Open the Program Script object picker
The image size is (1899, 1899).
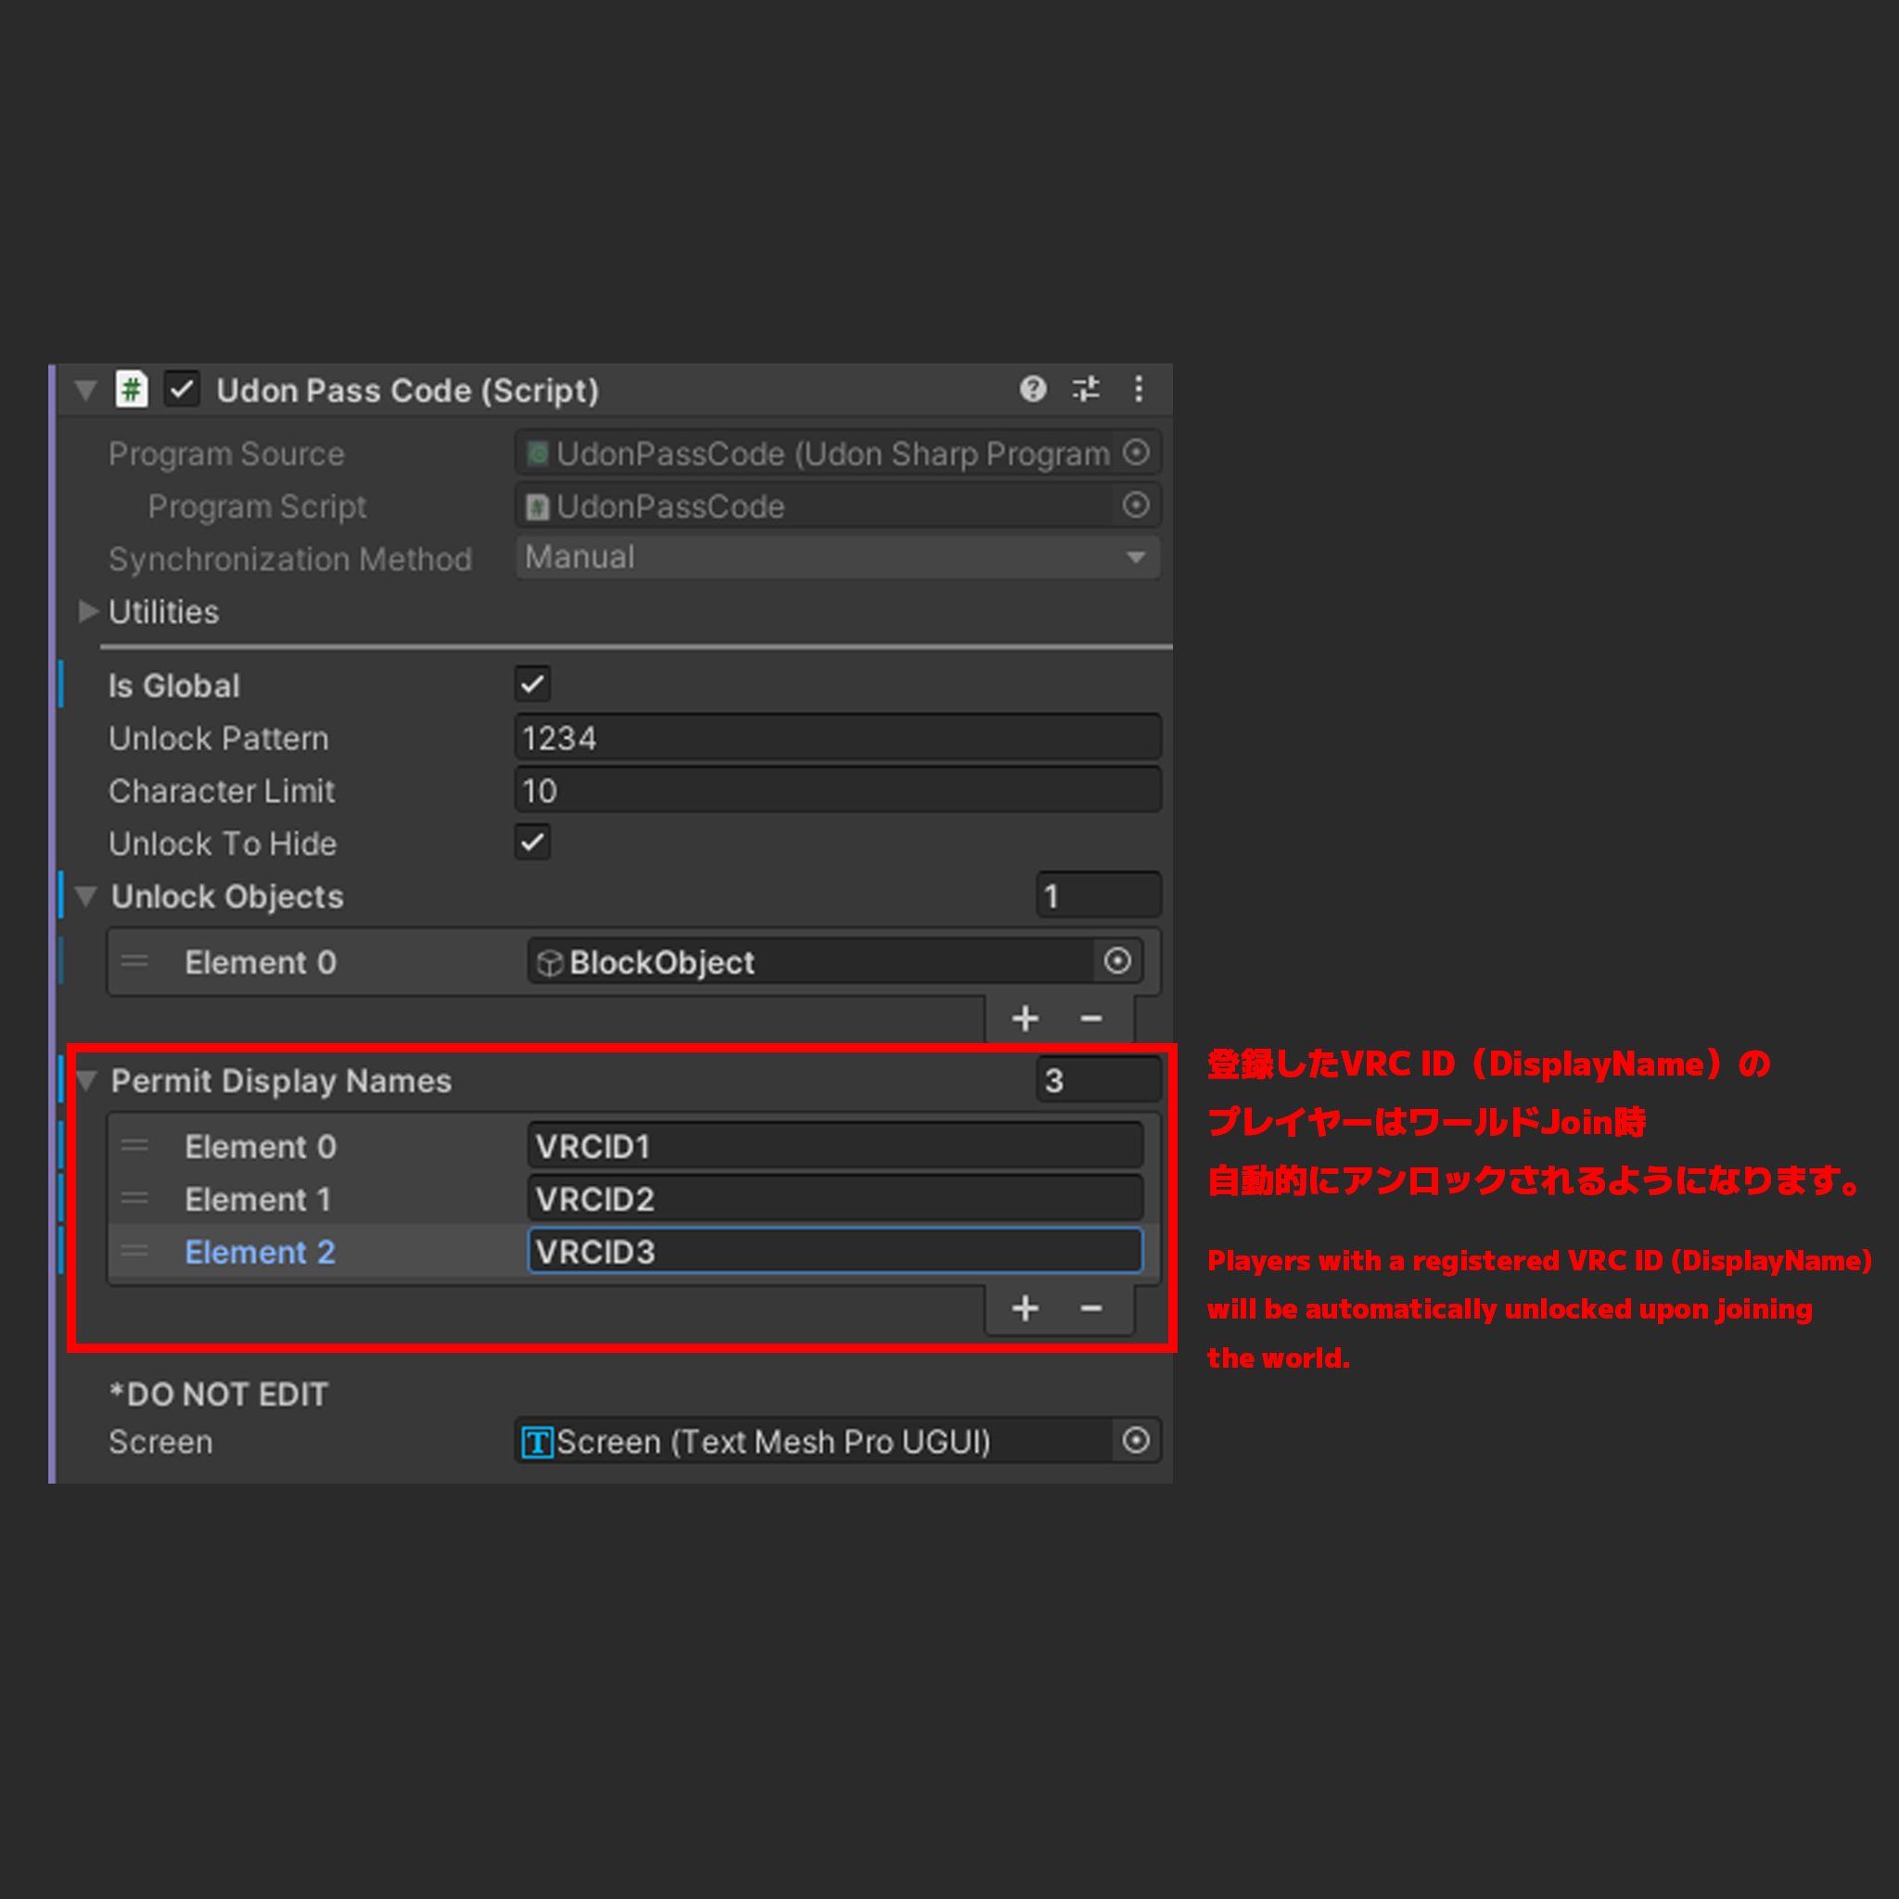pyautogui.click(x=1136, y=505)
